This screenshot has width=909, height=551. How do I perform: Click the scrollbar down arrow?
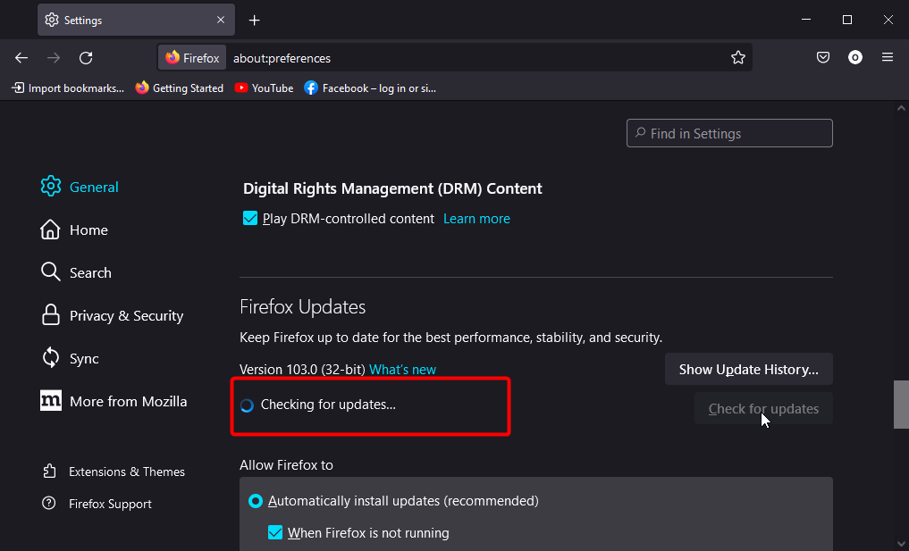901,544
